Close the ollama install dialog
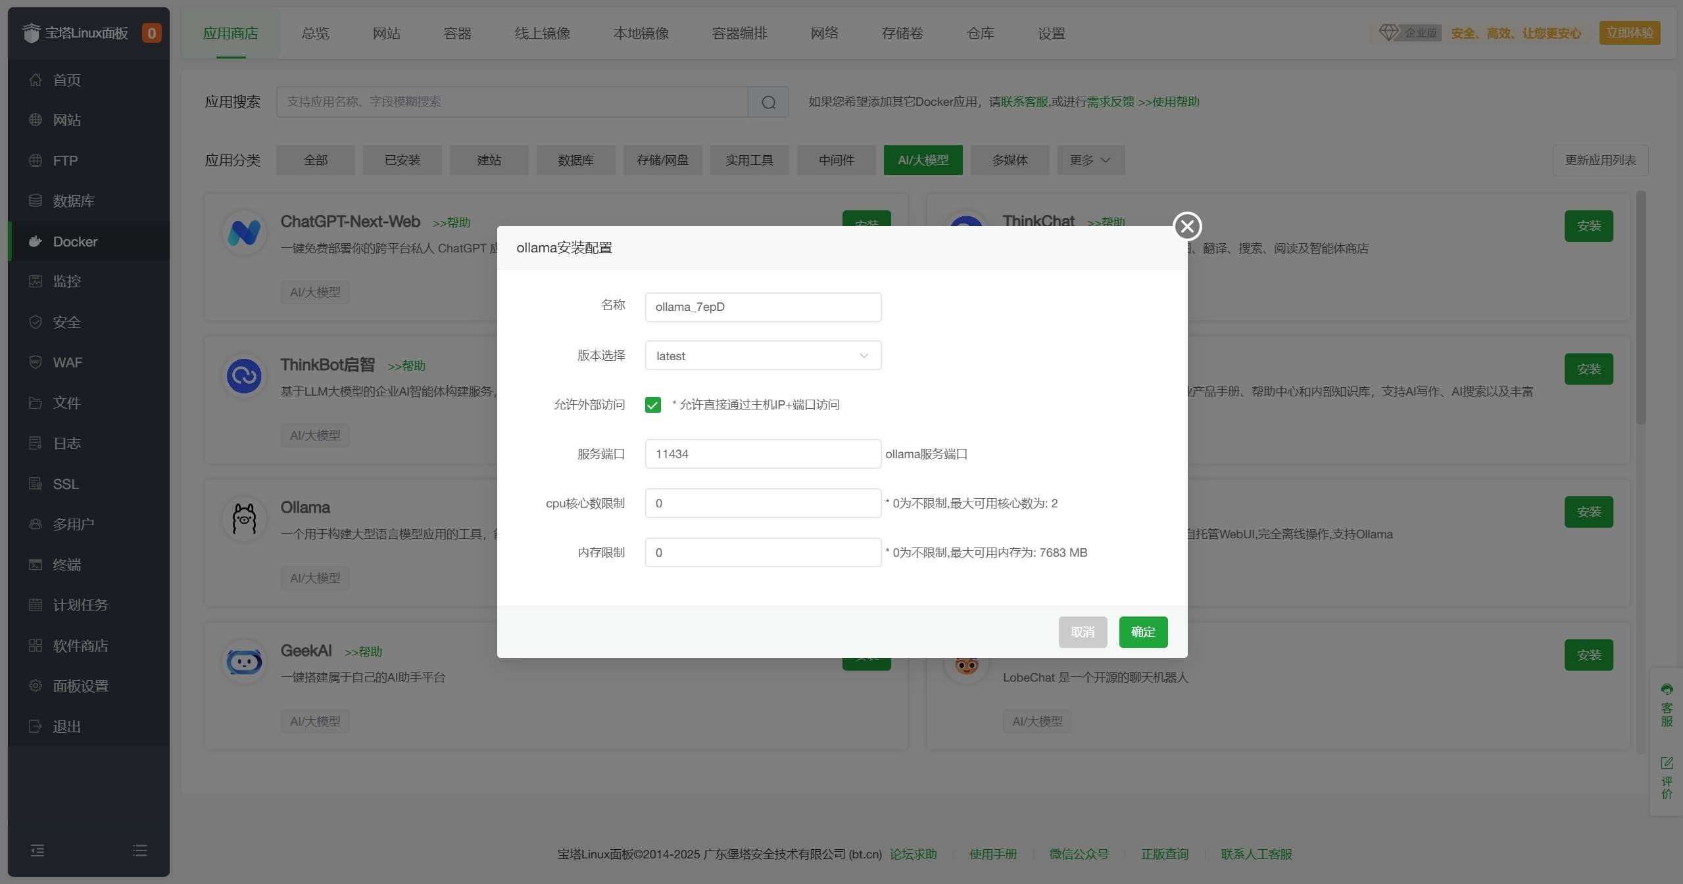The image size is (1683, 884). 1187,227
